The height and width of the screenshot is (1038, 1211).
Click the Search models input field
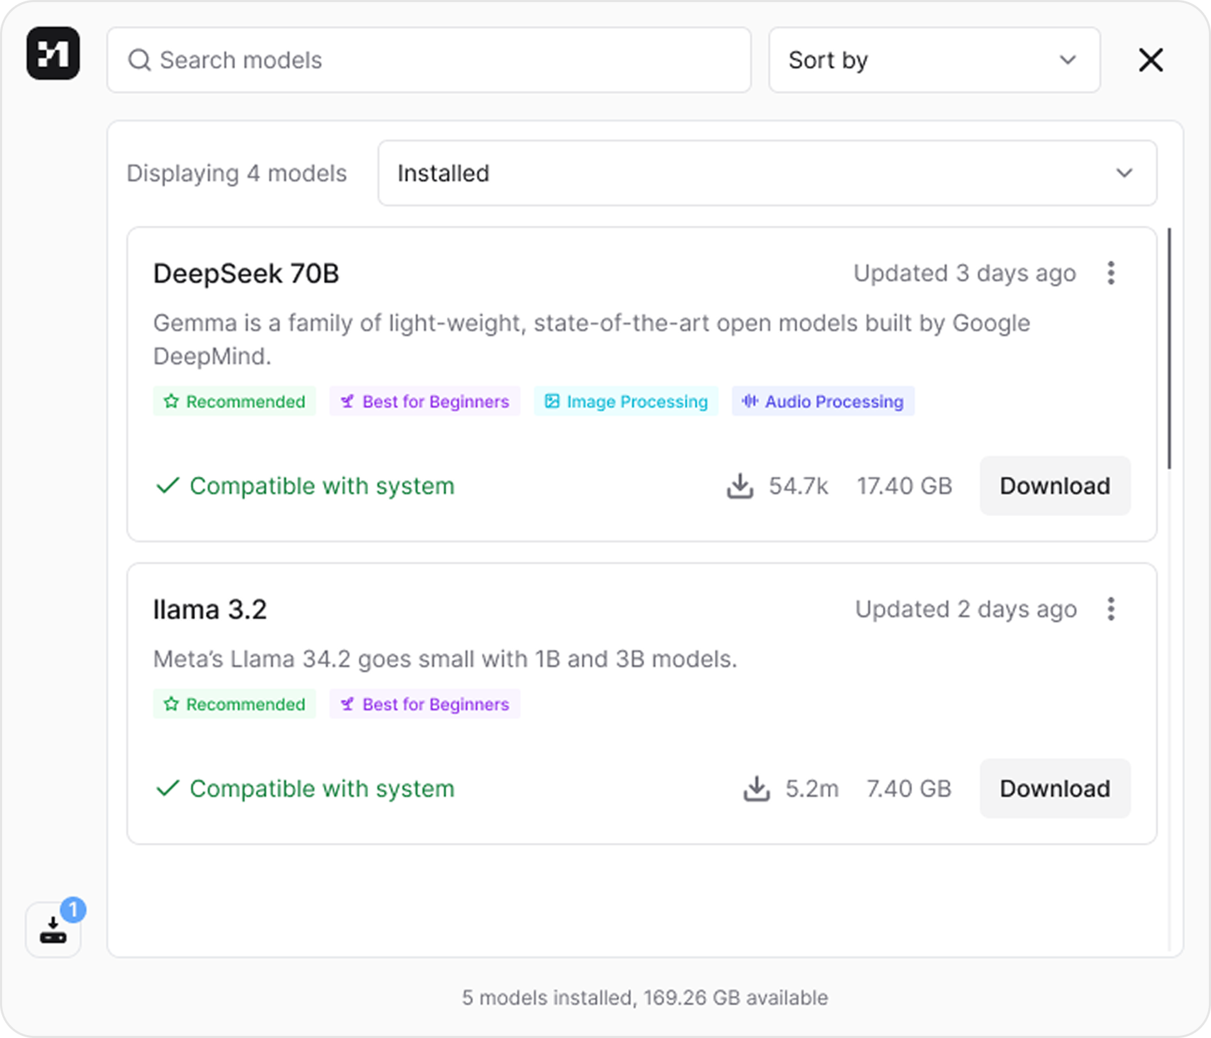(x=429, y=60)
